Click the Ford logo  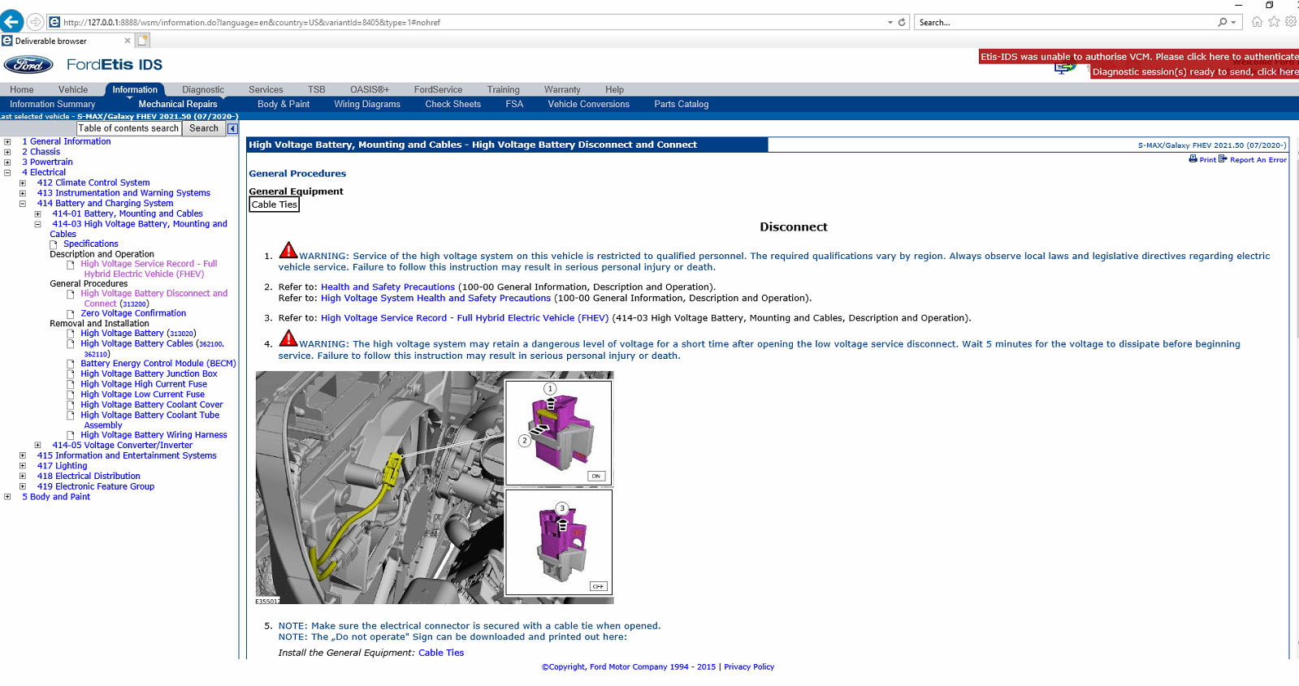click(28, 65)
